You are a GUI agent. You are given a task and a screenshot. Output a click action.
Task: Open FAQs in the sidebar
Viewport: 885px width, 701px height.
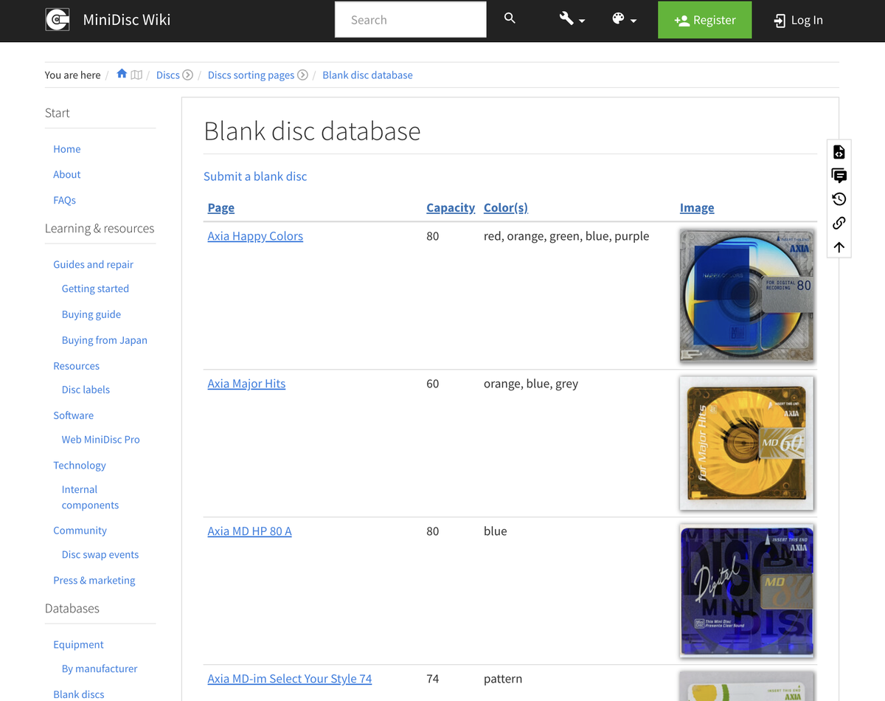[x=64, y=200]
